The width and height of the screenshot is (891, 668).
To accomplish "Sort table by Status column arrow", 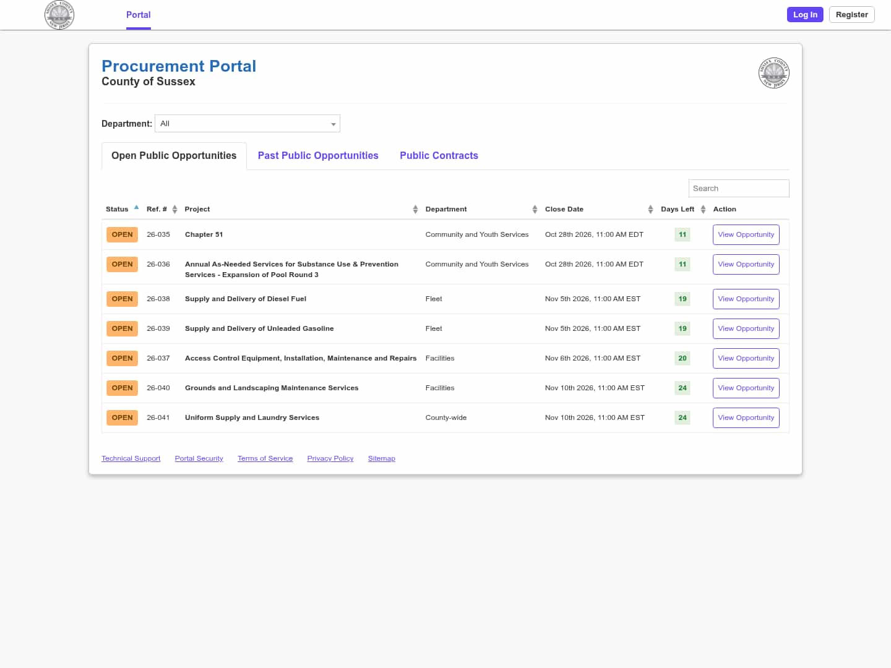I will [136, 208].
